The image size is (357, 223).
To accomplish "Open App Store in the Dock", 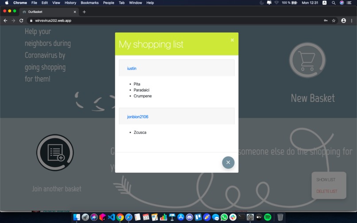I will pyautogui.click(x=181, y=217).
